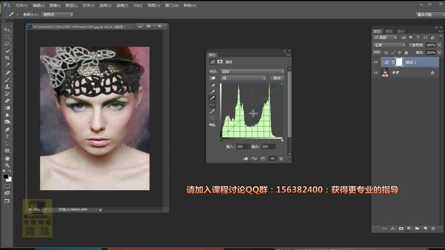Viewport: 445px width, 250px height.
Task: Open the Curves preset dropdown
Action: tap(253, 71)
